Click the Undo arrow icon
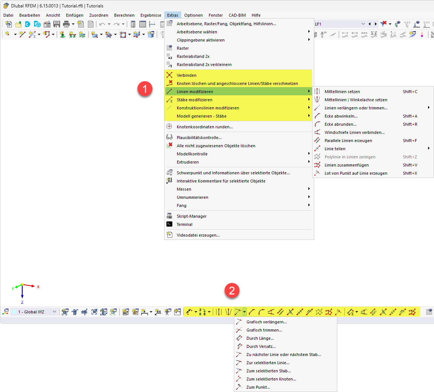 point(102,24)
